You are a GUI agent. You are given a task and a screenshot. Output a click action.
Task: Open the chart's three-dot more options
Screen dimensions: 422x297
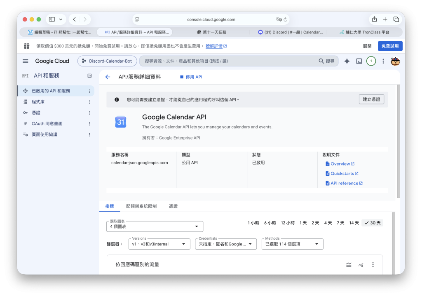click(x=373, y=265)
